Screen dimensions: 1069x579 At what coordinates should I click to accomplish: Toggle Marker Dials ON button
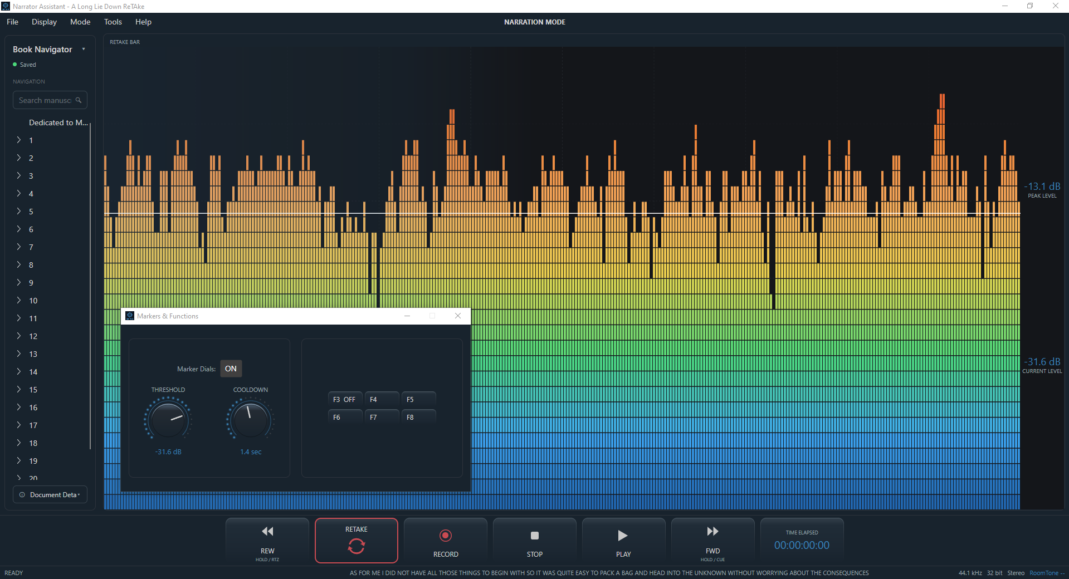point(231,369)
